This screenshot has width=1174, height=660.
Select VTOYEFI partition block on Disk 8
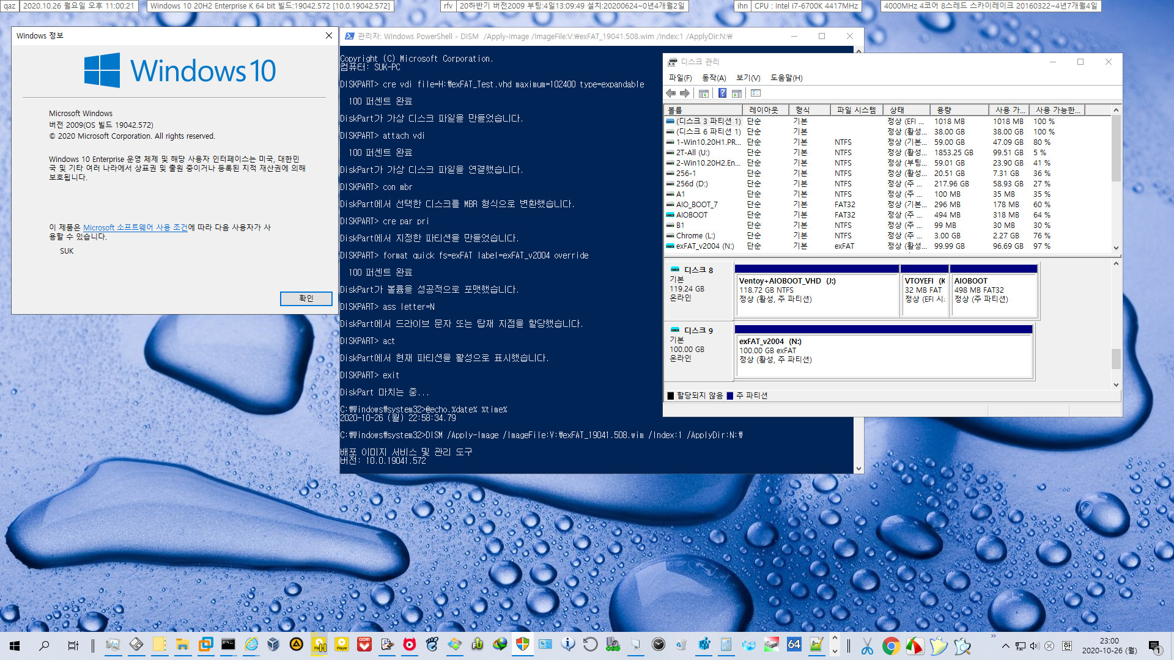924,291
